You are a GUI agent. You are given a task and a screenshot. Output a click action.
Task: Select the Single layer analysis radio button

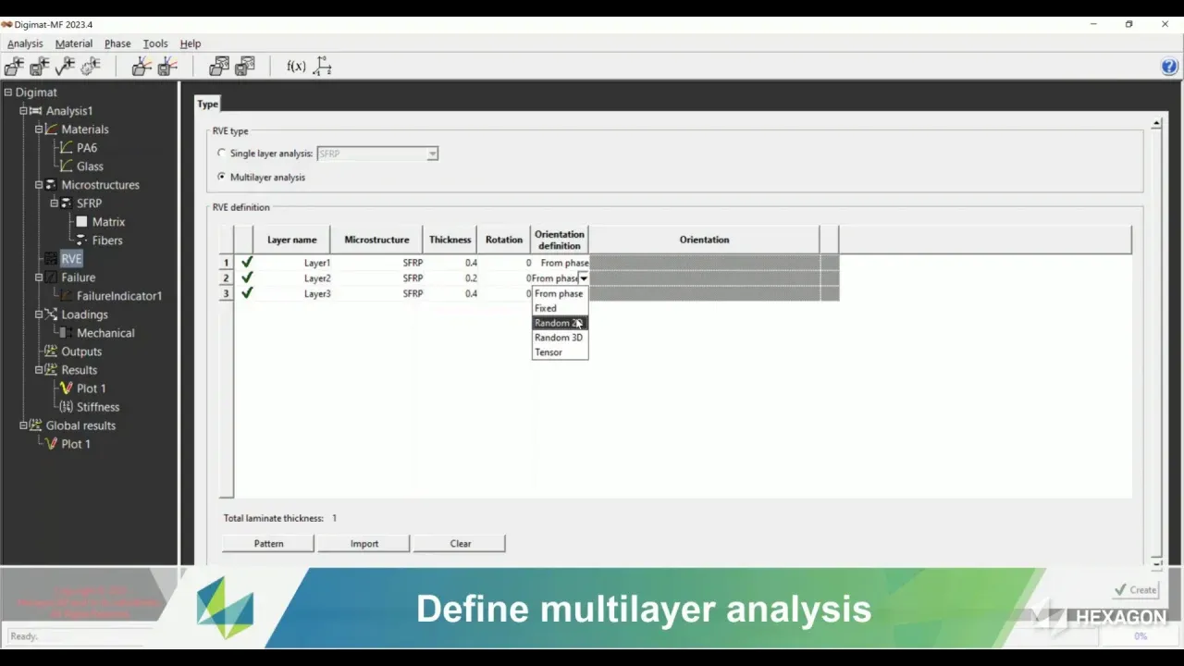(x=221, y=154)
